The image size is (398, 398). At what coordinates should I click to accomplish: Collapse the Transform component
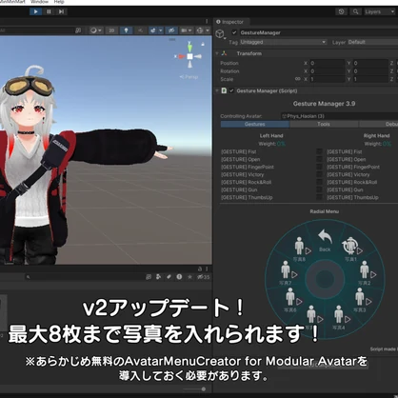217,53
